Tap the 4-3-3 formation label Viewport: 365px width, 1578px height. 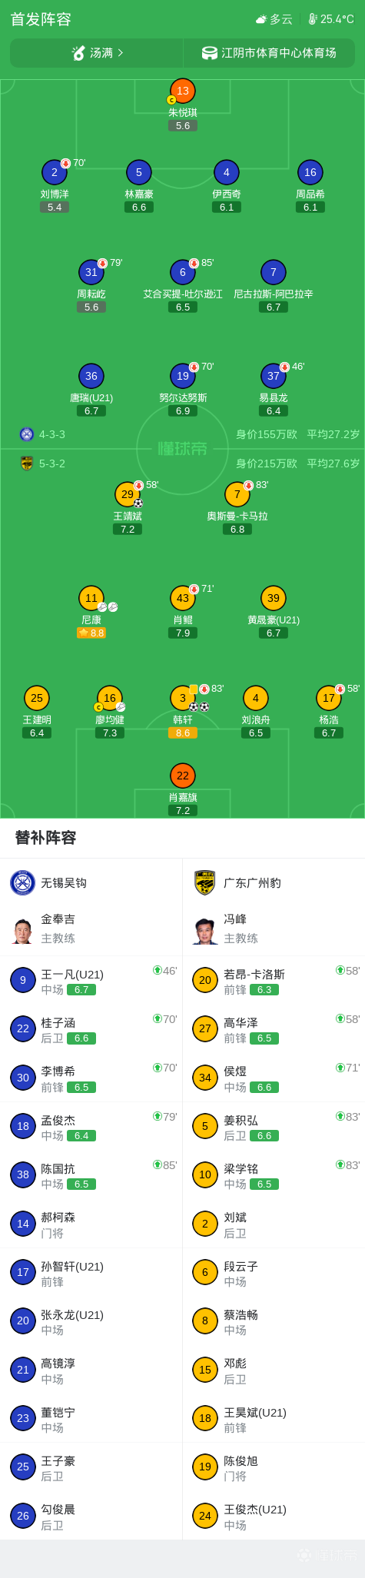[x=52, y=434]
